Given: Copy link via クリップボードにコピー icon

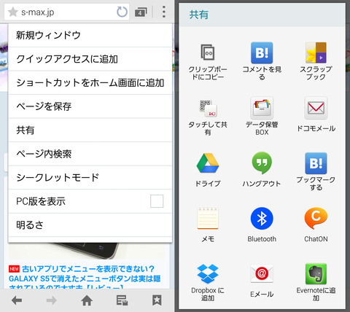Looking at the screenshot, I should coord(208,52).
